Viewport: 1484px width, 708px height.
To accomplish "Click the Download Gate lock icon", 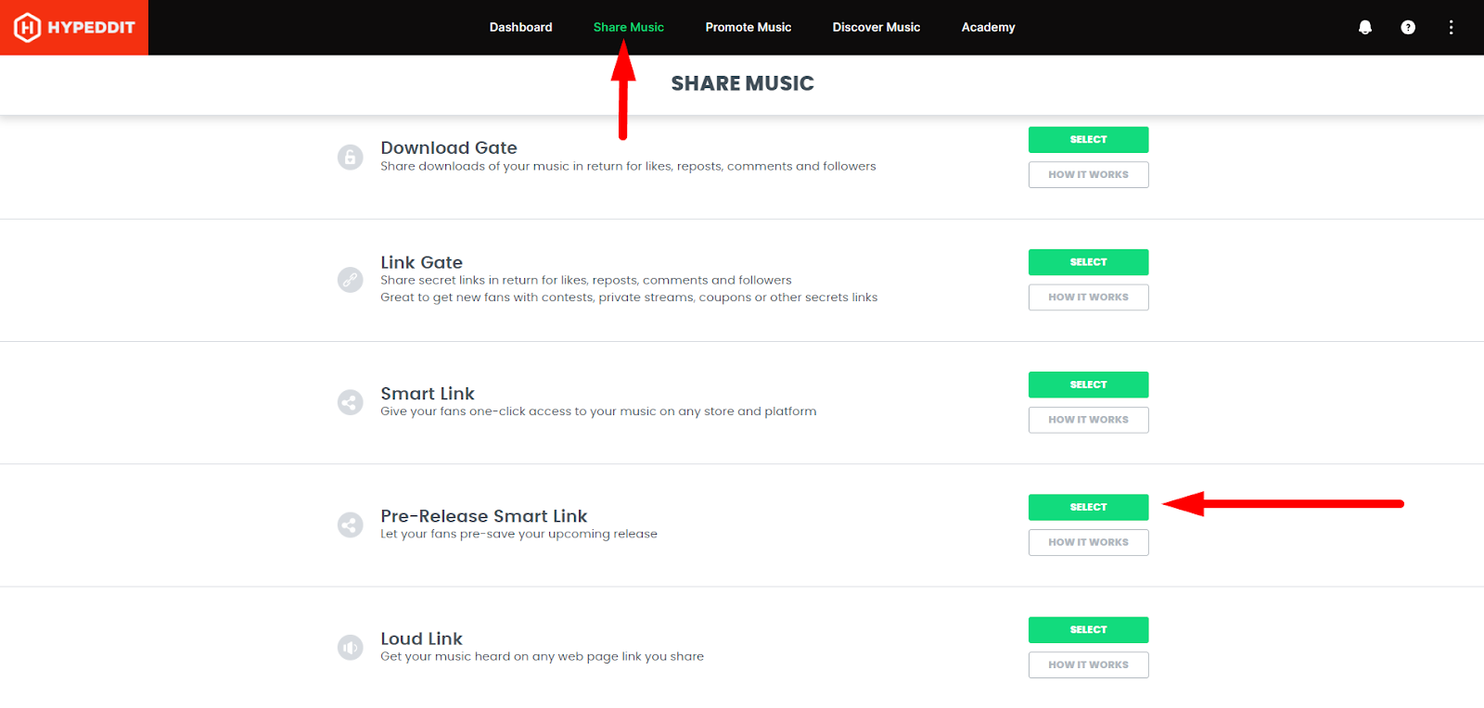I will [350, 157].
